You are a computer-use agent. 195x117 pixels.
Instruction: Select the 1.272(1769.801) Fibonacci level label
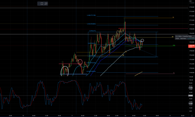tap(91, 24)
